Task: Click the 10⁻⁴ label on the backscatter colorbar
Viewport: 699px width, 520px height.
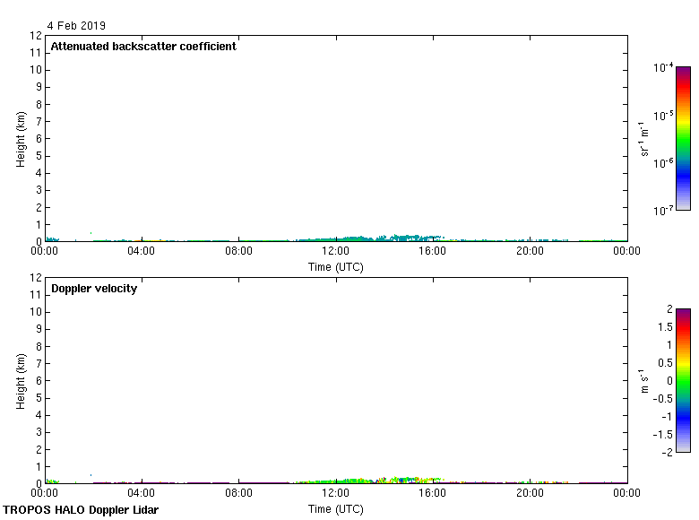Action: point(663,67)
